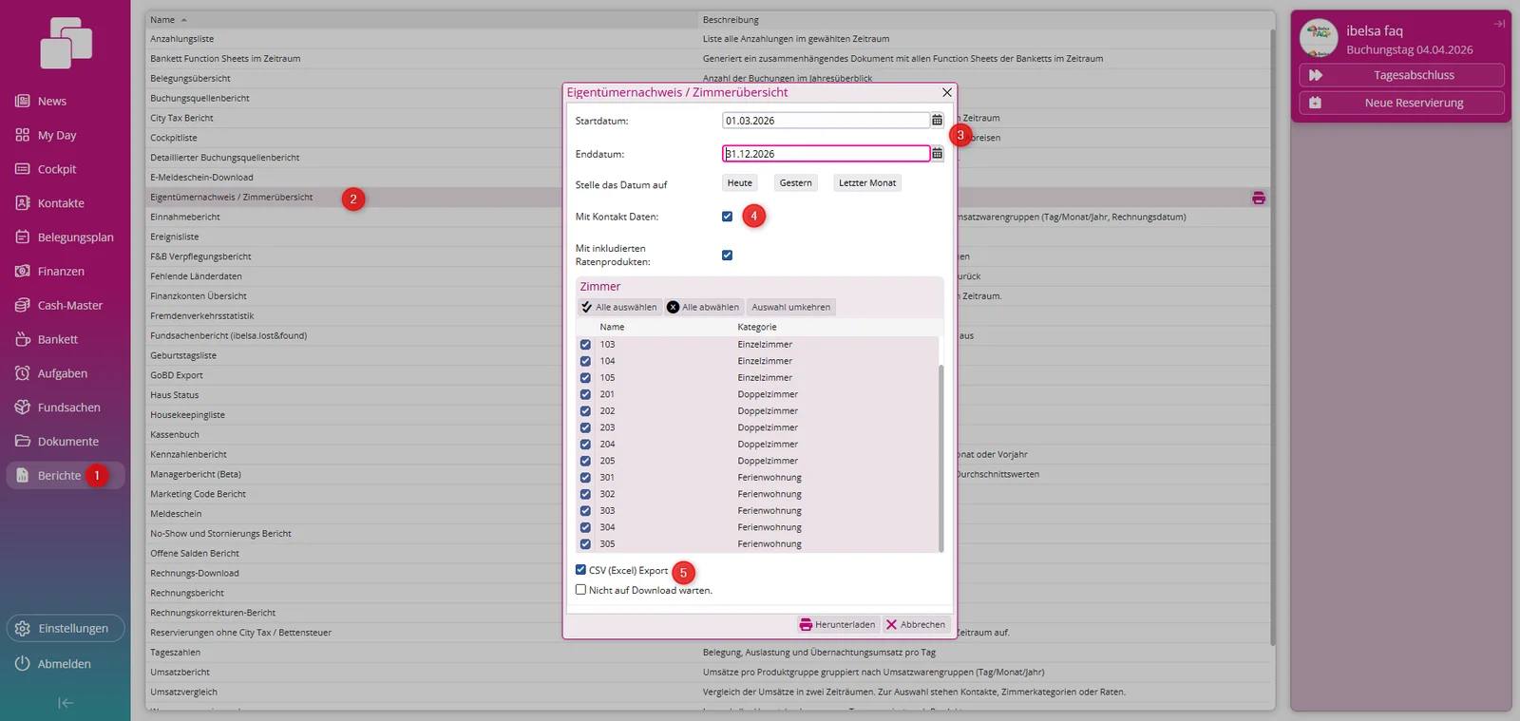Viewport: 1520px width, 721px height.
Task: Set date with the Letzter Monat button
Action: pyautogui.click(x=867, y=183)
